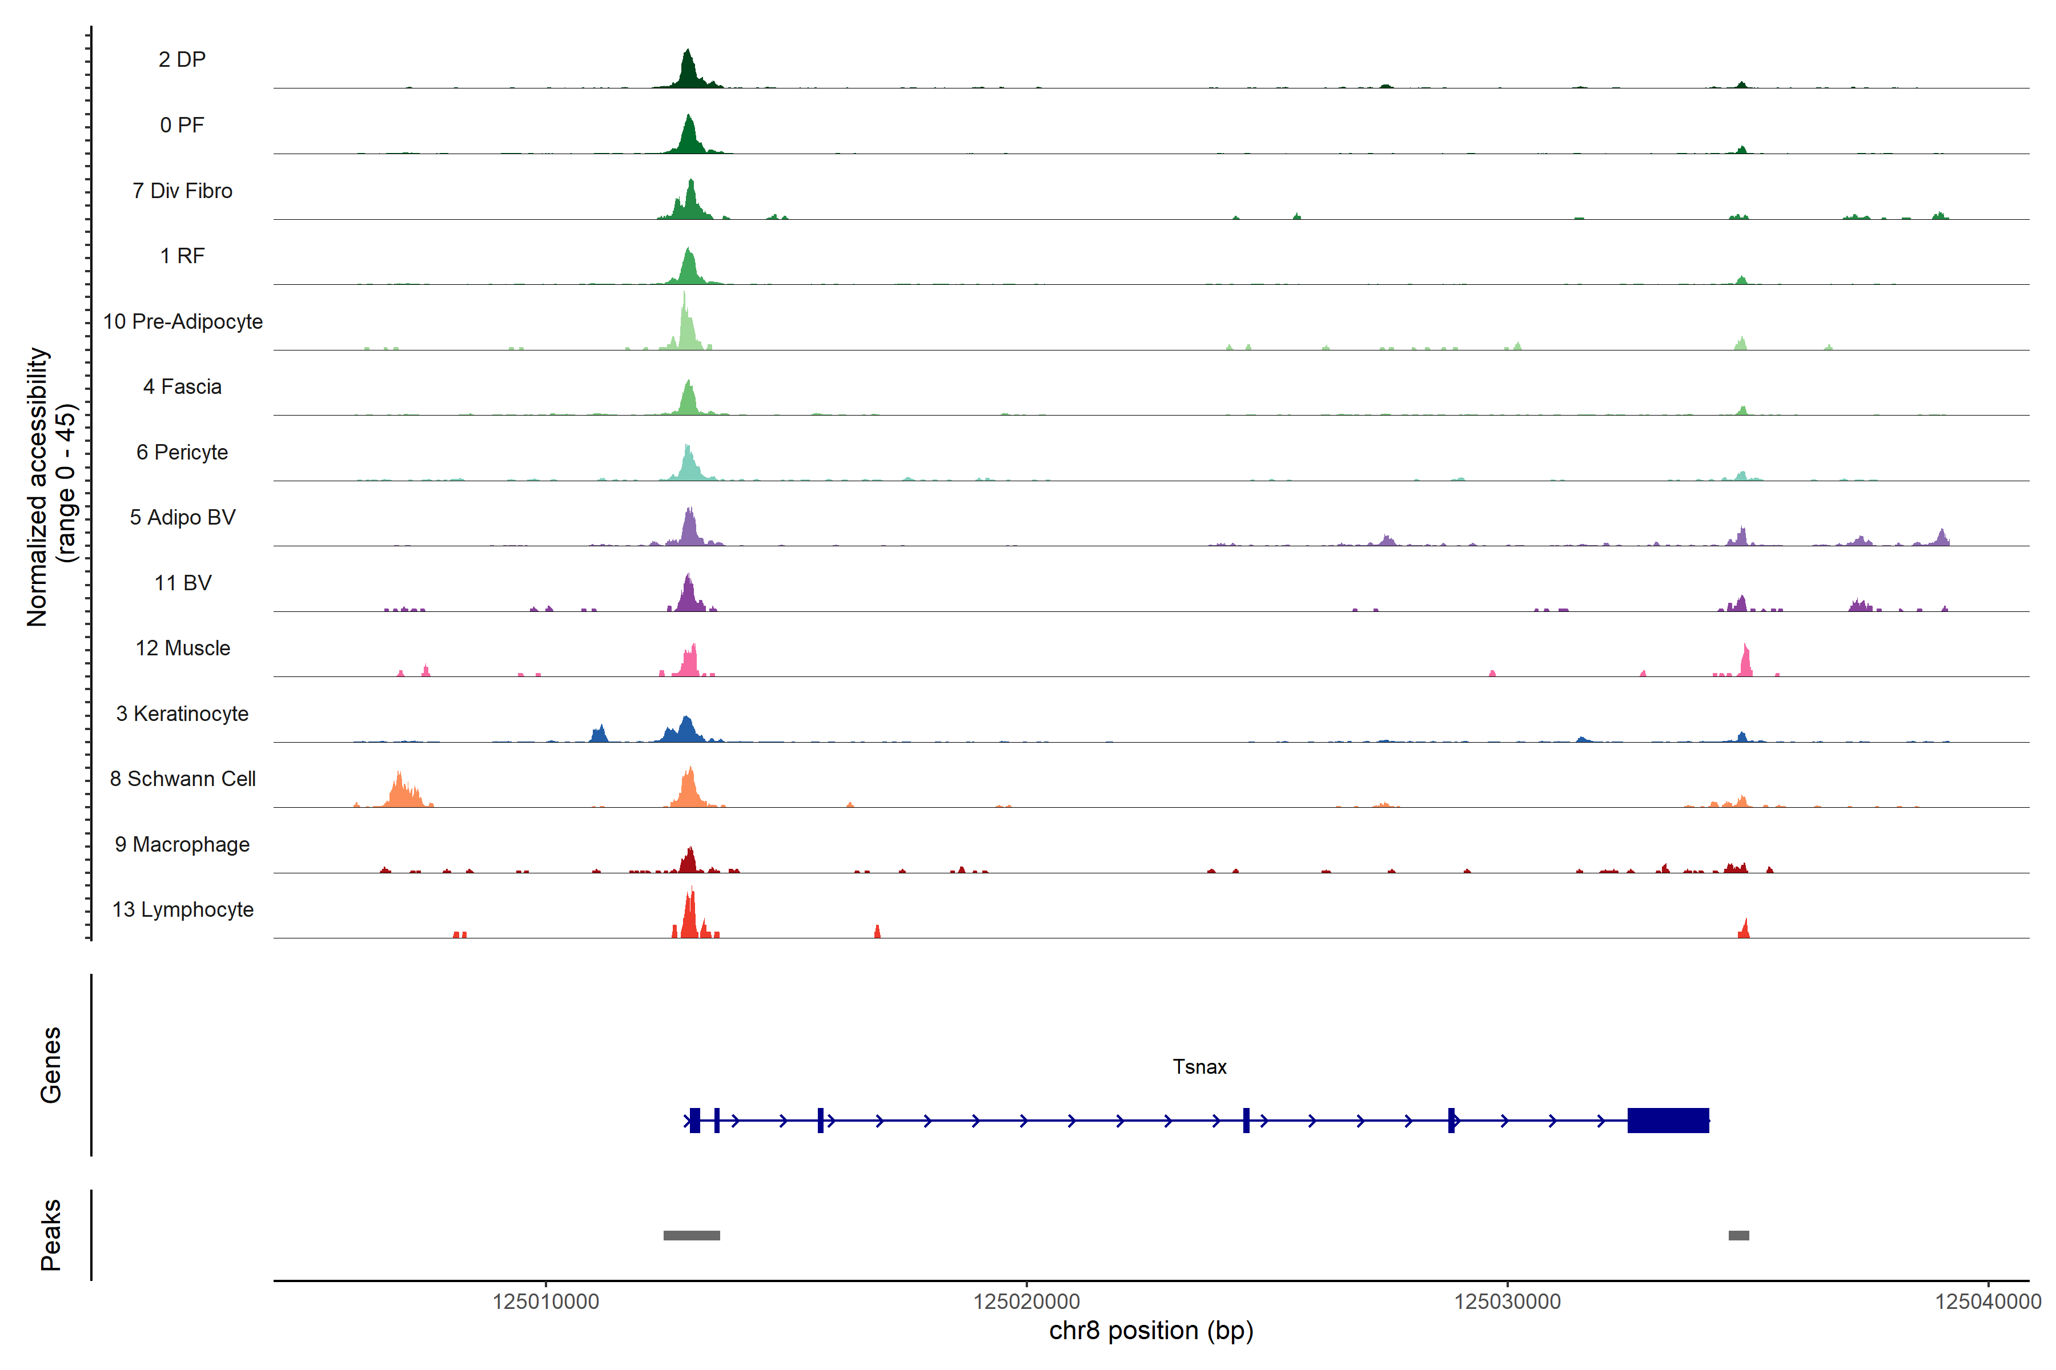Select the 8 Schwann Cell label

pyautogui.click(x=182, y=779)
